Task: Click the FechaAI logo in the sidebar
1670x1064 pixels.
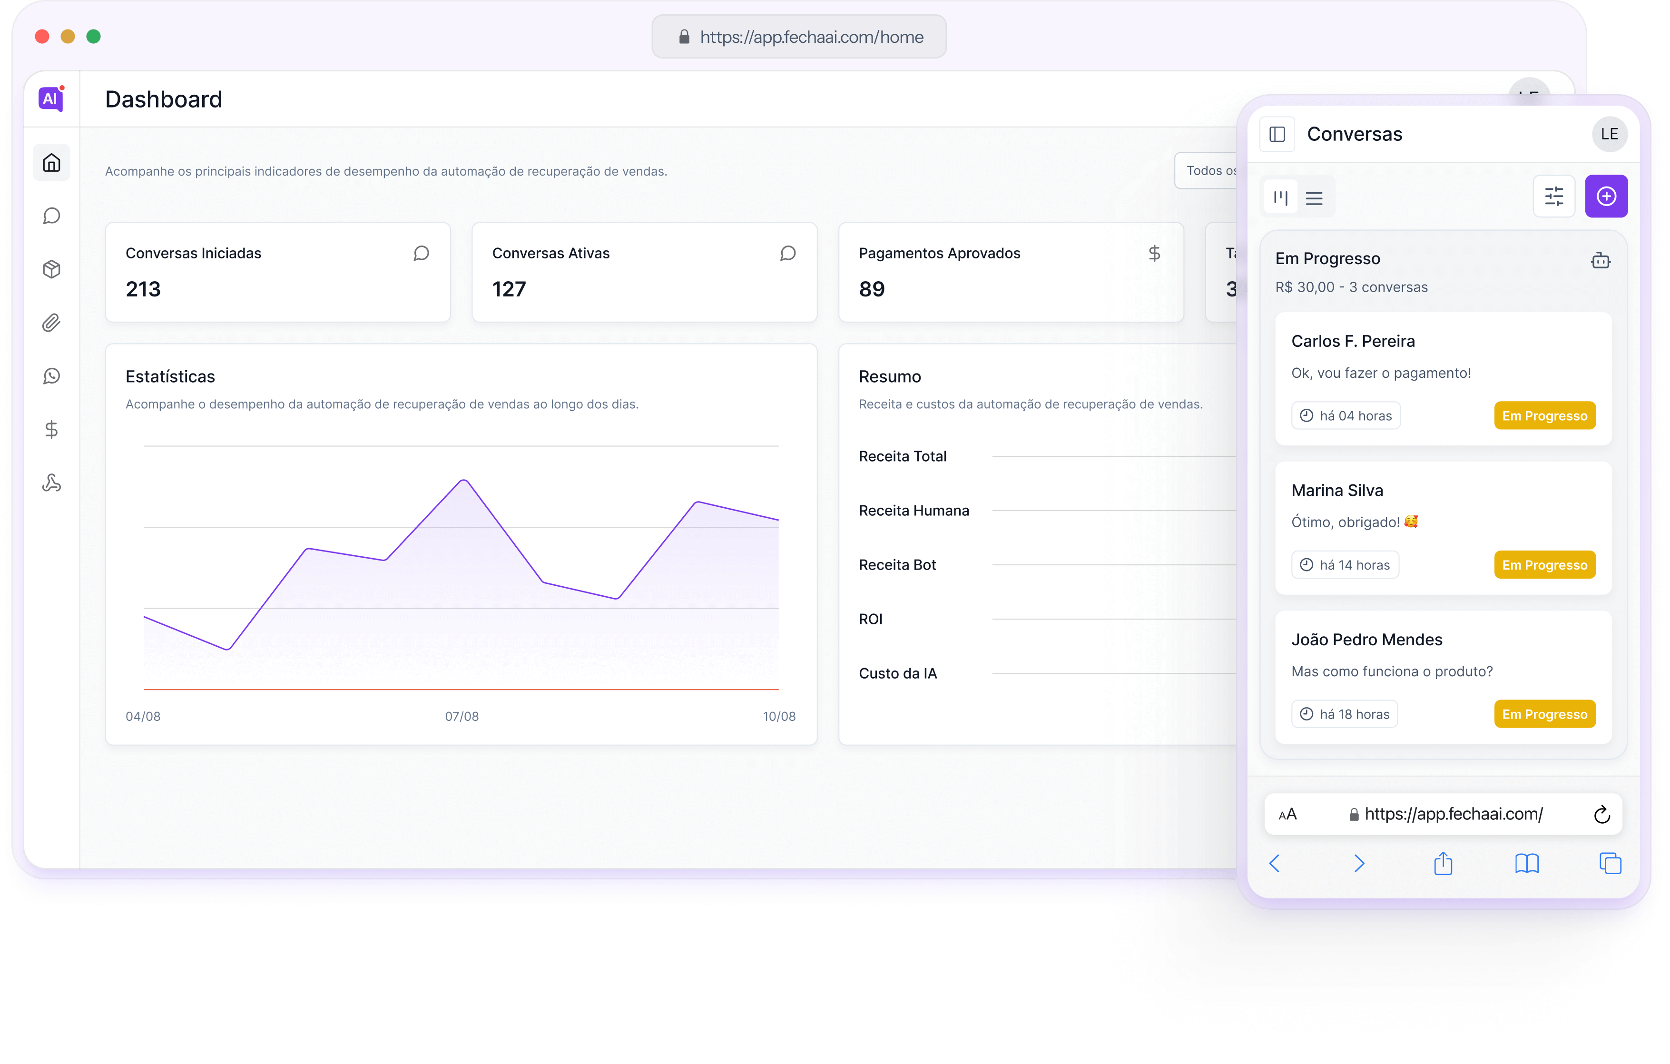Action: click(51, 99)
